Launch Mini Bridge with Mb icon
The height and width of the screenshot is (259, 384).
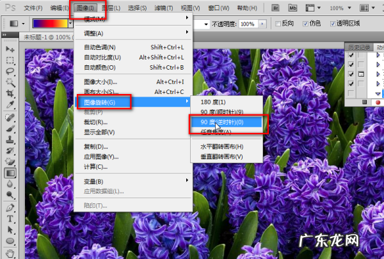pos(292,8)
